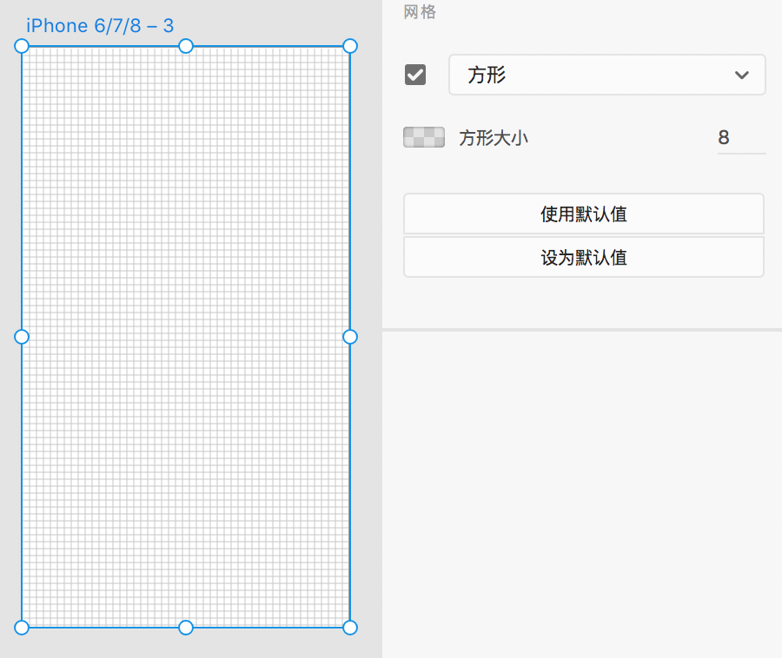Image resolution: width=782 pixels, height=658 pixels.
Task: Click inside the gridded artboard canvas
Action: (x=186, y=260)
